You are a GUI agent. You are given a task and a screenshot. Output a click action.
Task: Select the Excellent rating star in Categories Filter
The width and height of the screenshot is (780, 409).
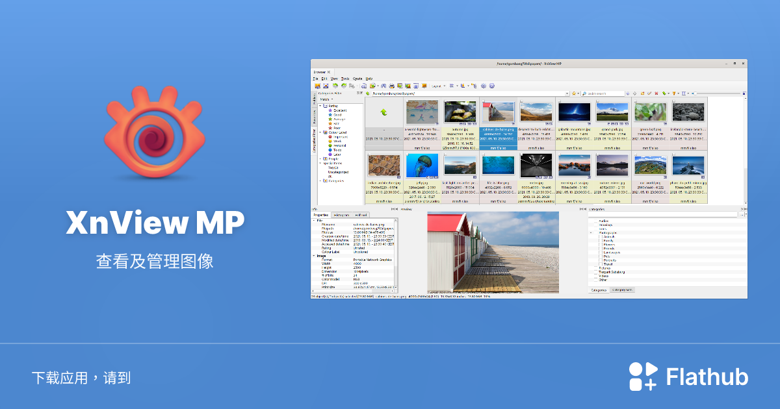coord(330,110)
